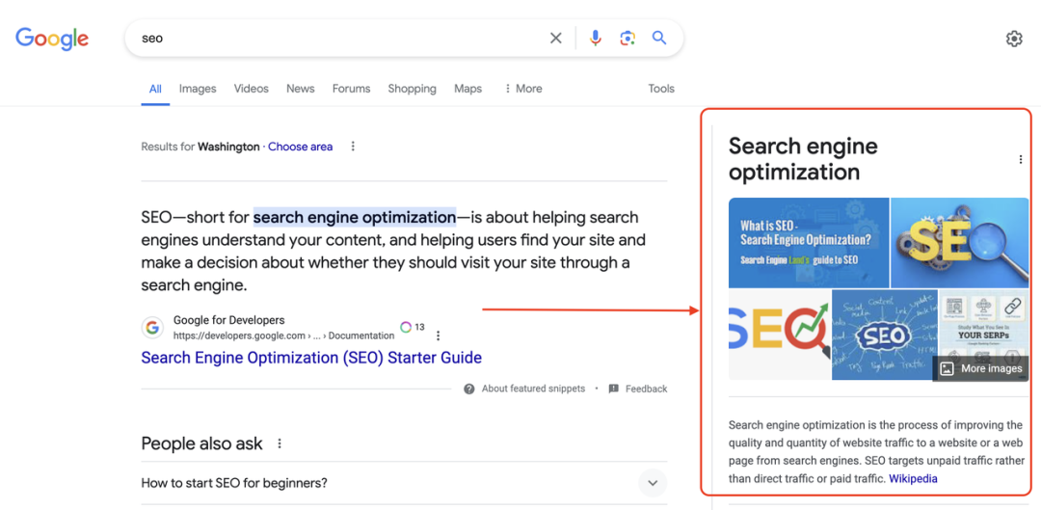This screenshot has width=1041, height=510.
Task: Click the Choose area link
Action: pos(300,147)
